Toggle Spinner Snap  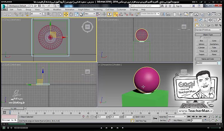(x=131, y=14)
